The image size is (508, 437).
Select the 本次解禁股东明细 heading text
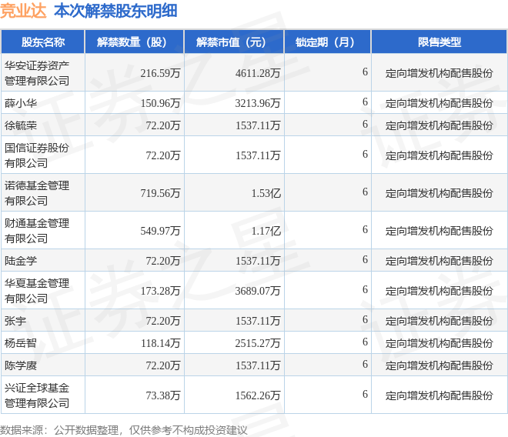115,11
